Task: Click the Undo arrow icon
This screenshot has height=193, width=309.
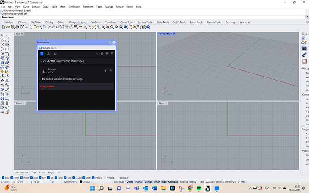Action: [x=40, y=27]
